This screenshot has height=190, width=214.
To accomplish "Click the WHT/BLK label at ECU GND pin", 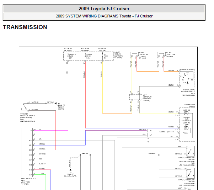I will coord(42,154).
